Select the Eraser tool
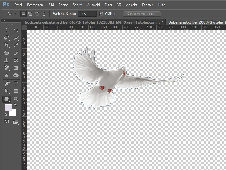Viewport: 226px width, 170px height. 6,68
